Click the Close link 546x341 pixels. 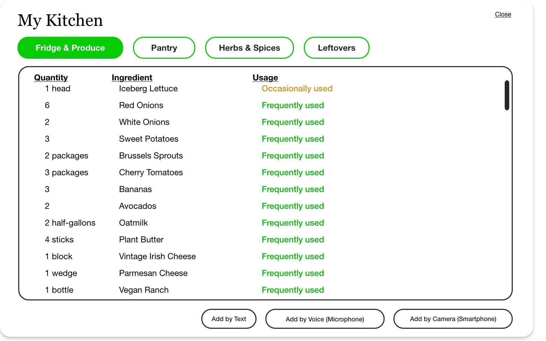503,14
